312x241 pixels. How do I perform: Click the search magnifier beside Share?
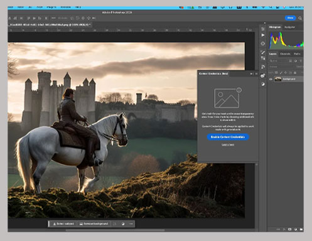[300, 18]
